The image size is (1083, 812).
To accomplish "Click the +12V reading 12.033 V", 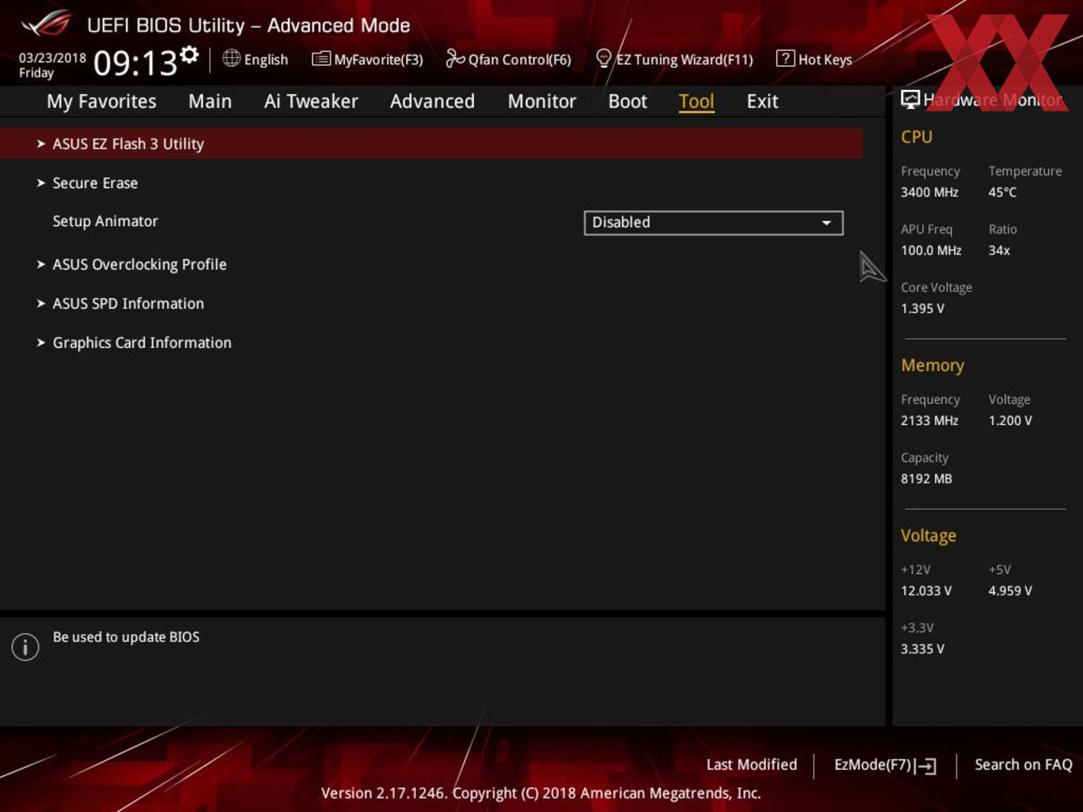I will (x=926, y=591).
